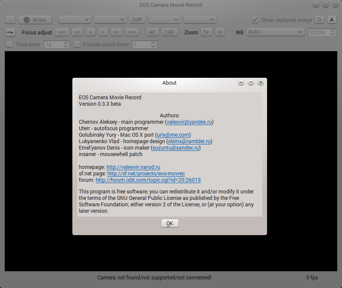Click focus adjust >>> button
342x288 pixels.
pyautogui.click(x=132, y=32)
